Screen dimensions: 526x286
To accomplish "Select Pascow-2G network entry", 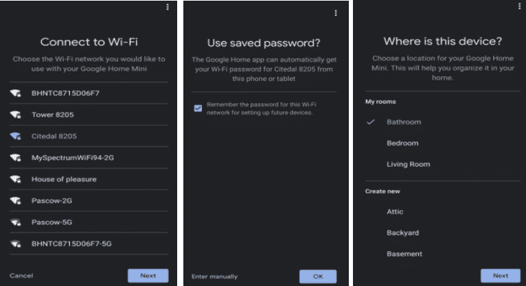I will pyautogui.click(x=89, y=200).
